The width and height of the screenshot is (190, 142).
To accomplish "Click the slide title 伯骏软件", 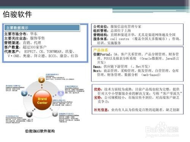I will coord(17,14).
